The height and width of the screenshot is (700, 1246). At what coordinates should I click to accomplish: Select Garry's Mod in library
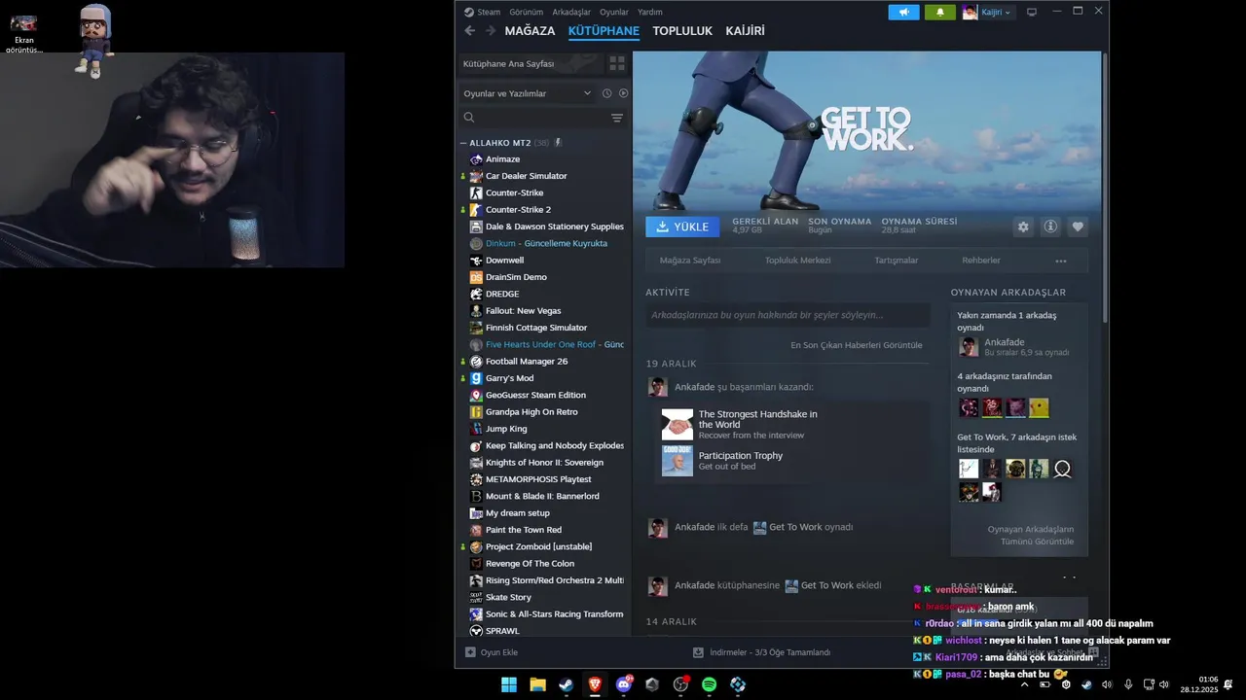509,378
